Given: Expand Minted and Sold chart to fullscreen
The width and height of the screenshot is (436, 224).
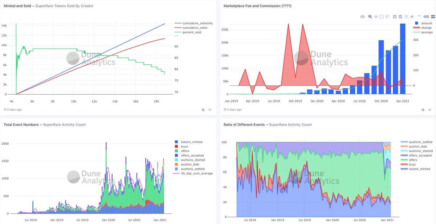Looking at the screenshot, I should click(x=210, y=109).
